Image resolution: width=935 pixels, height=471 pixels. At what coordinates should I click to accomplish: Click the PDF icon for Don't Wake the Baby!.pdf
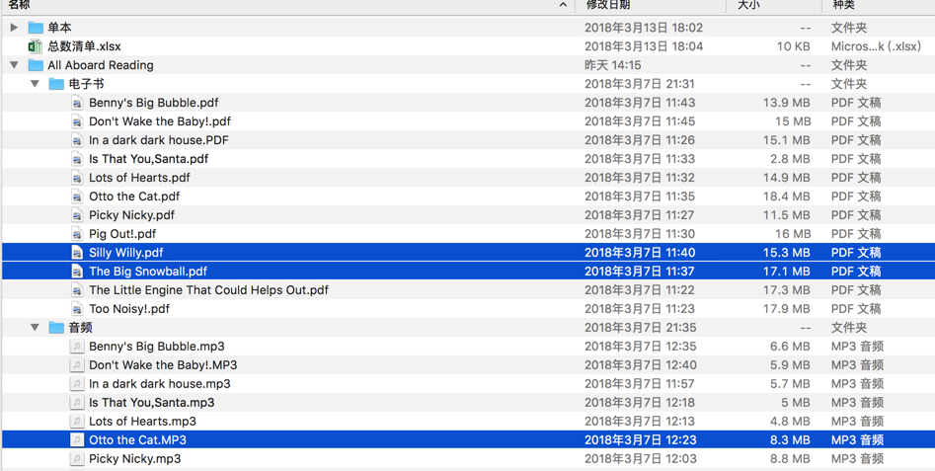(x=77, y=121)
